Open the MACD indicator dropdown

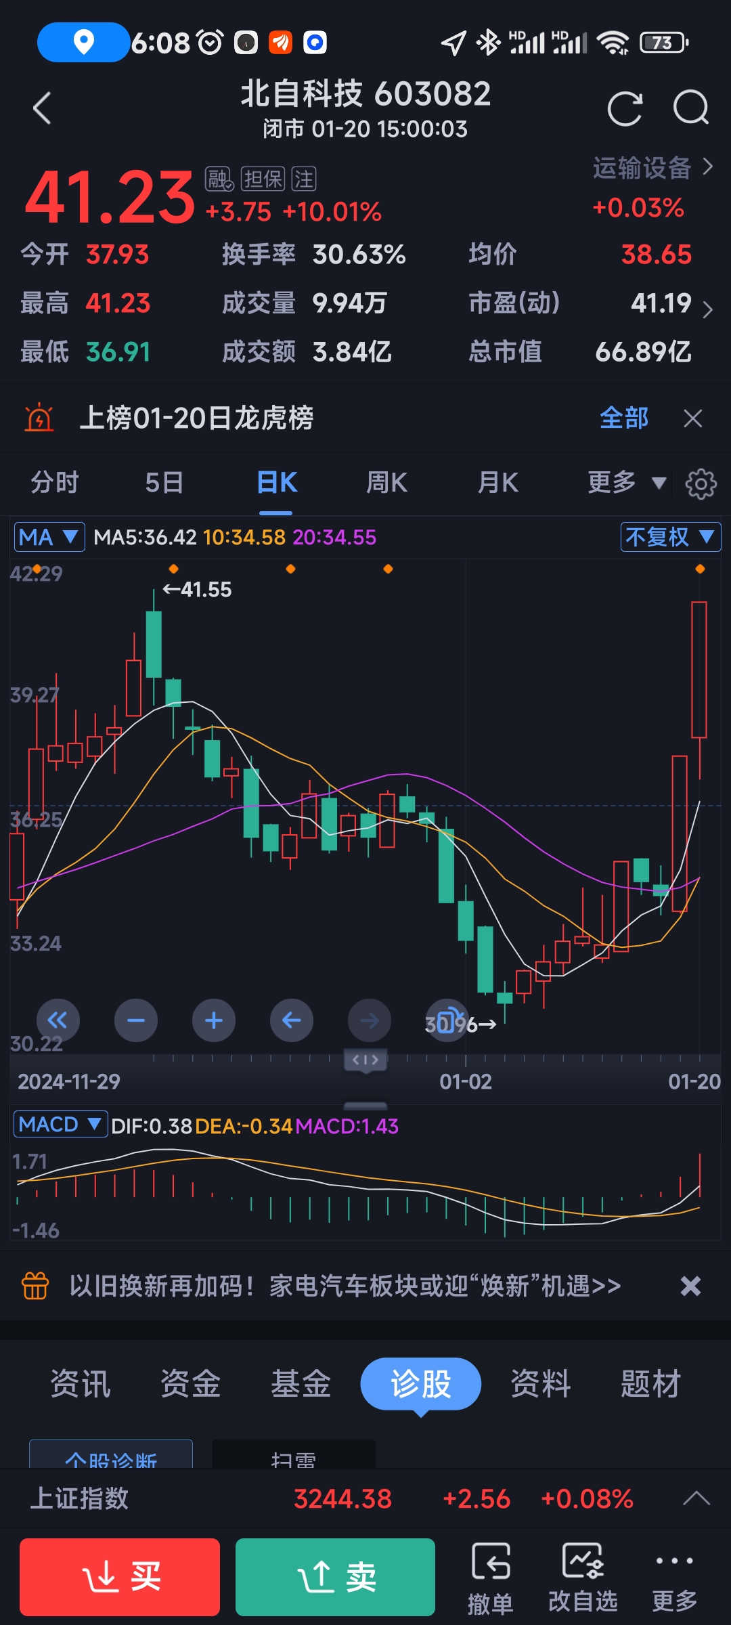(x=61, y=1125)
